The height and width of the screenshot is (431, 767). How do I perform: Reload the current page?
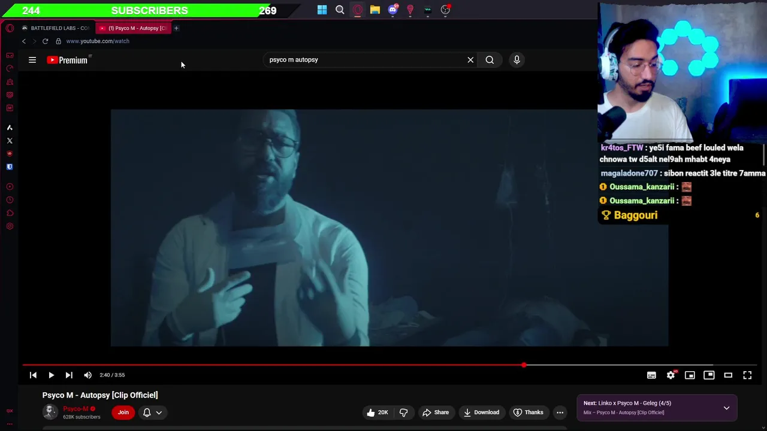pos(45,41)
